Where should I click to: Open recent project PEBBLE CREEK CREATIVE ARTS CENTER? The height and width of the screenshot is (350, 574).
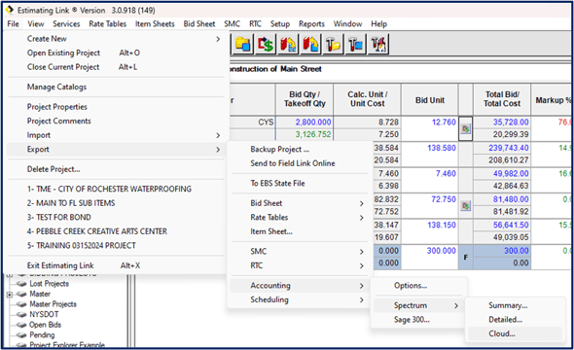click(97, 231)
